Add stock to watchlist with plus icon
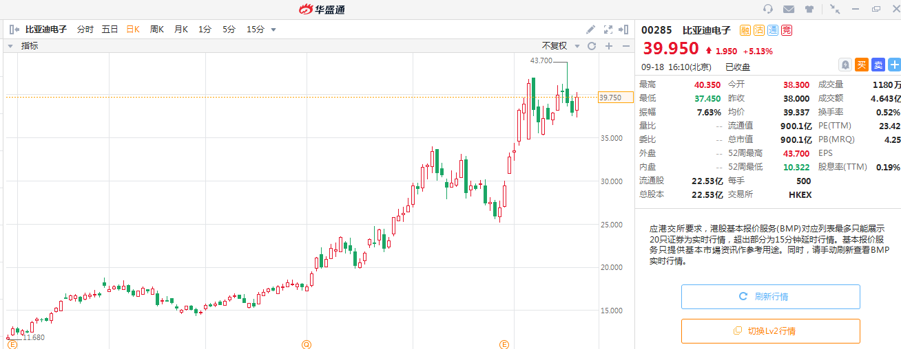Viewport: 901px width, 349px height. [x=894, y=65]
